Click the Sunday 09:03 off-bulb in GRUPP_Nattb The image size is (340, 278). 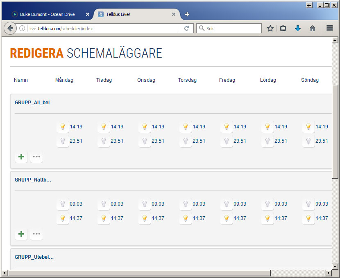pos(308,204)
